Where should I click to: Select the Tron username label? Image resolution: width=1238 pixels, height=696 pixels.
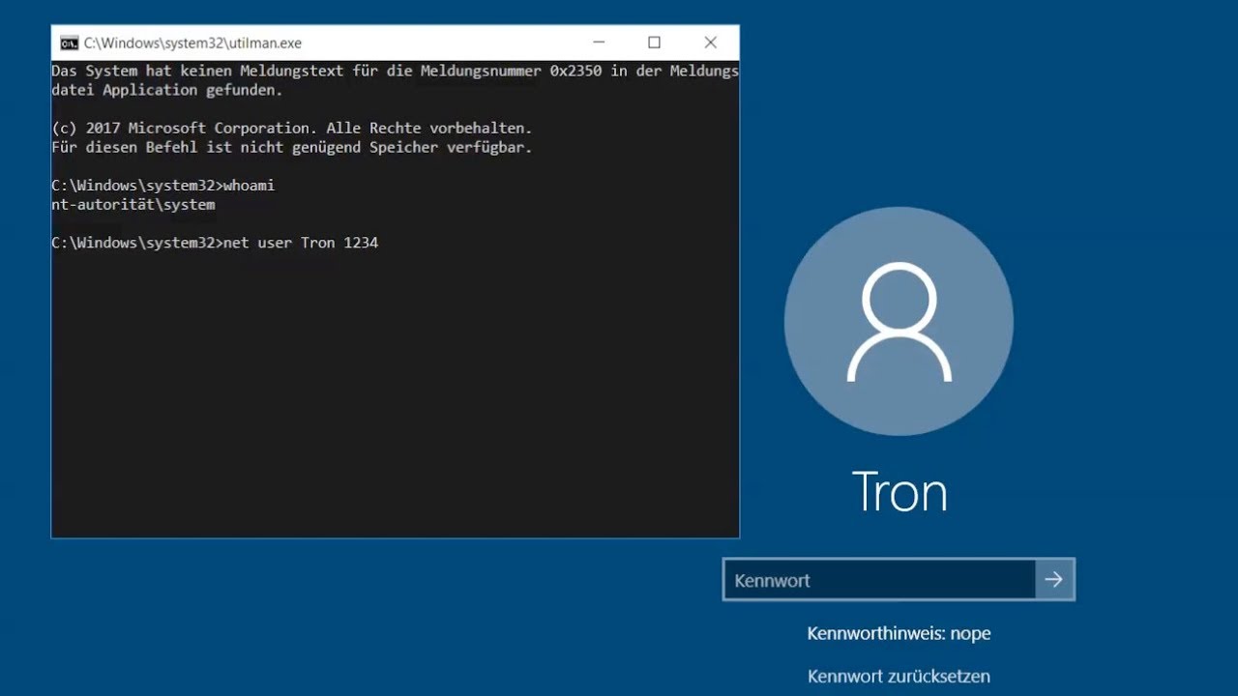click(899, 491)
